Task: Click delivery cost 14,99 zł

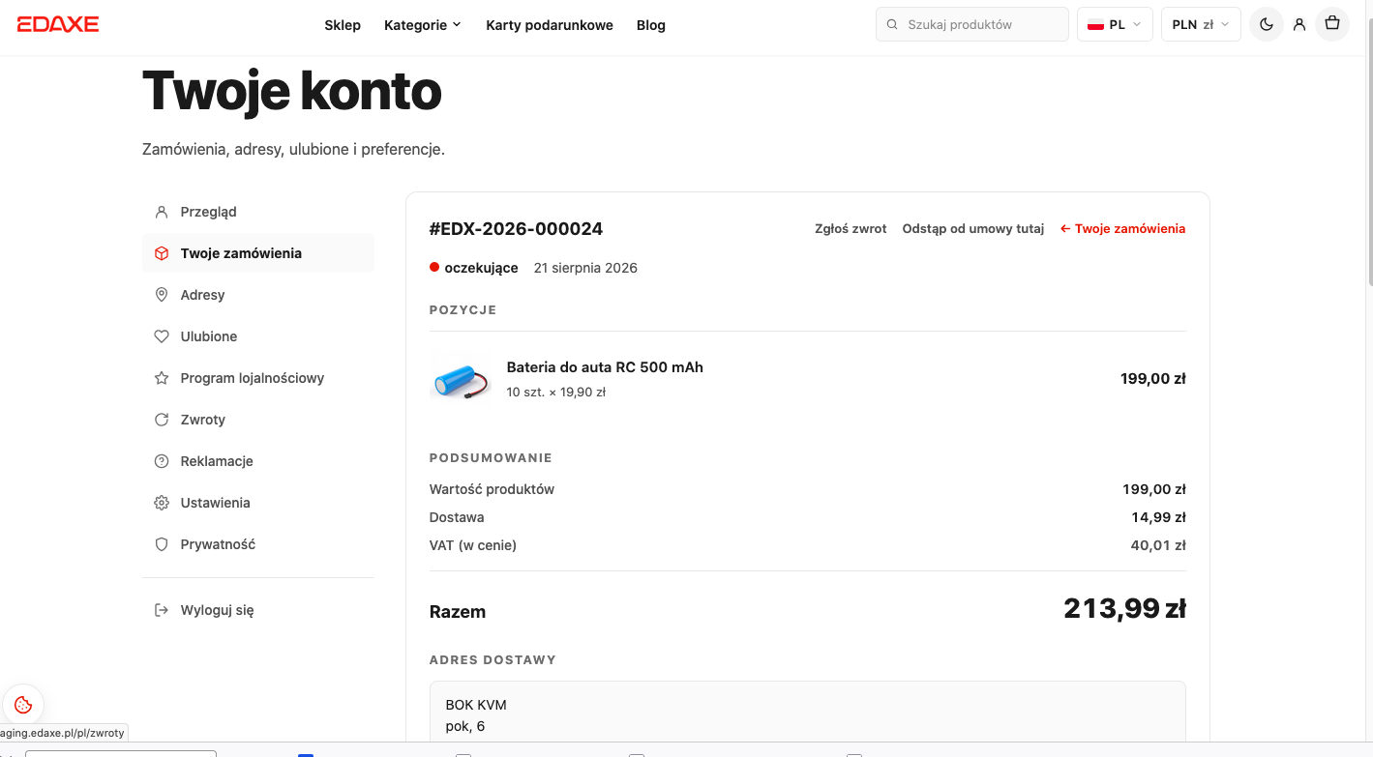Action: point(1158,517)
